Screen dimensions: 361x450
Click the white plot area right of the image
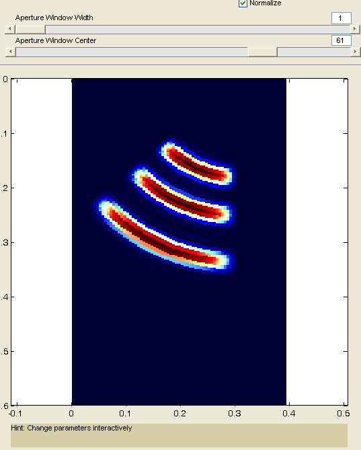(317, 241)
